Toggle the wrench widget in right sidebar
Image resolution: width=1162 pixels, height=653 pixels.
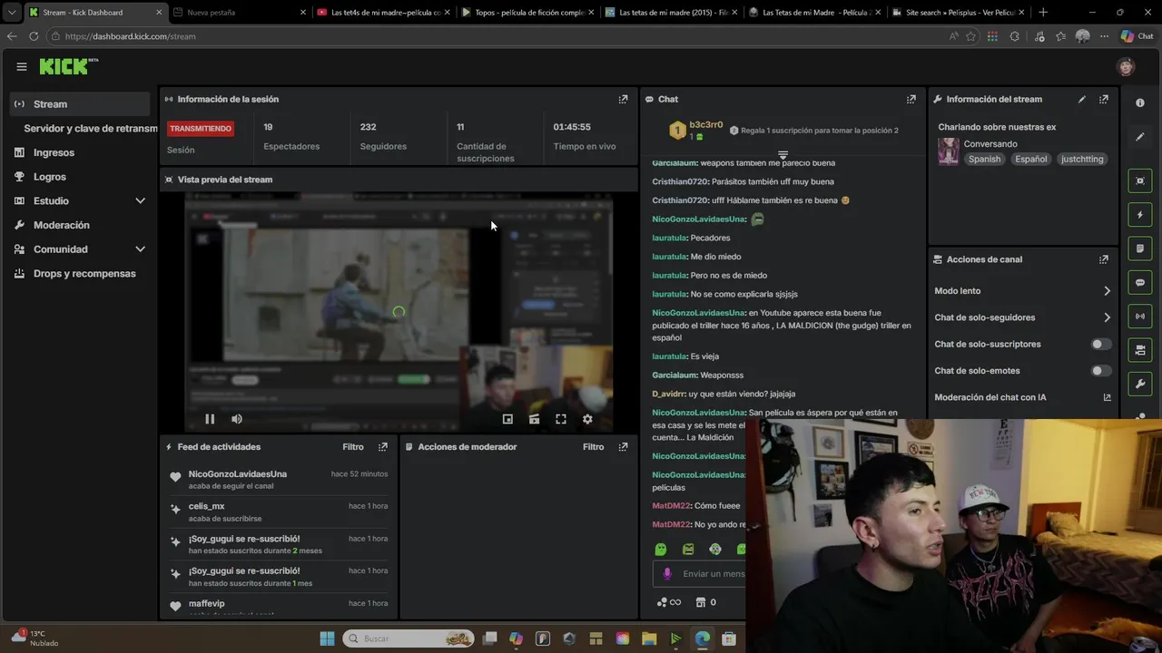click(x=1140, y=384)
